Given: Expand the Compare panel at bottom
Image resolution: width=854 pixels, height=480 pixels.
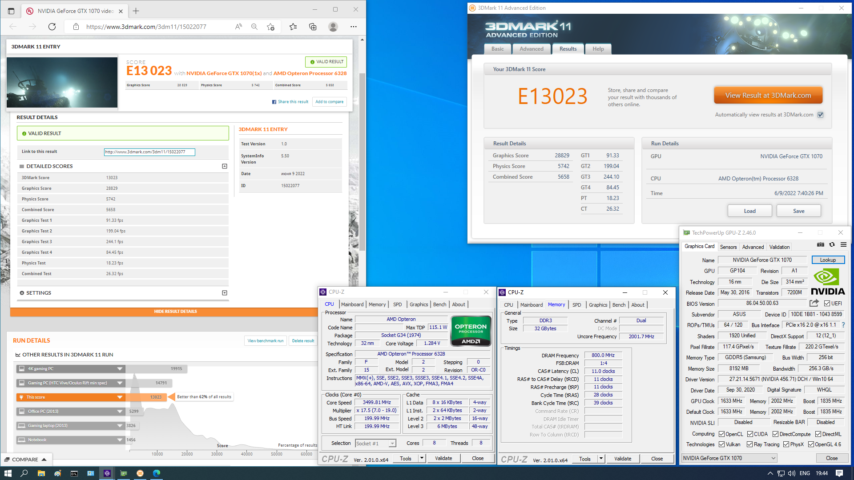Looking at the screenshot, I should 27,460.
